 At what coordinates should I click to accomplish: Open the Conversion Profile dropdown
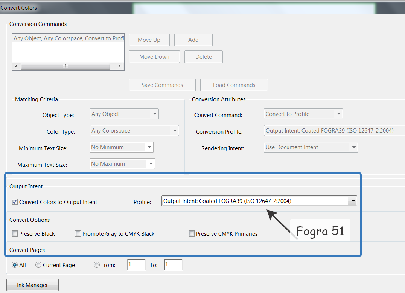coord(335,130)
